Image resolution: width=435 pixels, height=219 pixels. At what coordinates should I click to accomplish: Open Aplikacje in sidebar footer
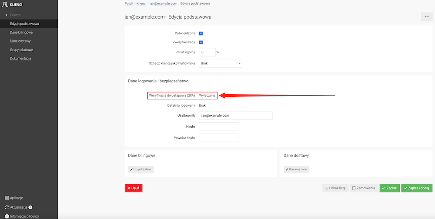17,198
